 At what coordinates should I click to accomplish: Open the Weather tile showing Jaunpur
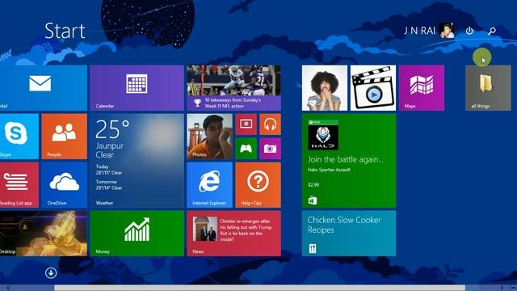pos(137,161)
